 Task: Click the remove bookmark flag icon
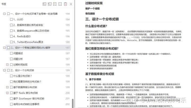[60, 4]
